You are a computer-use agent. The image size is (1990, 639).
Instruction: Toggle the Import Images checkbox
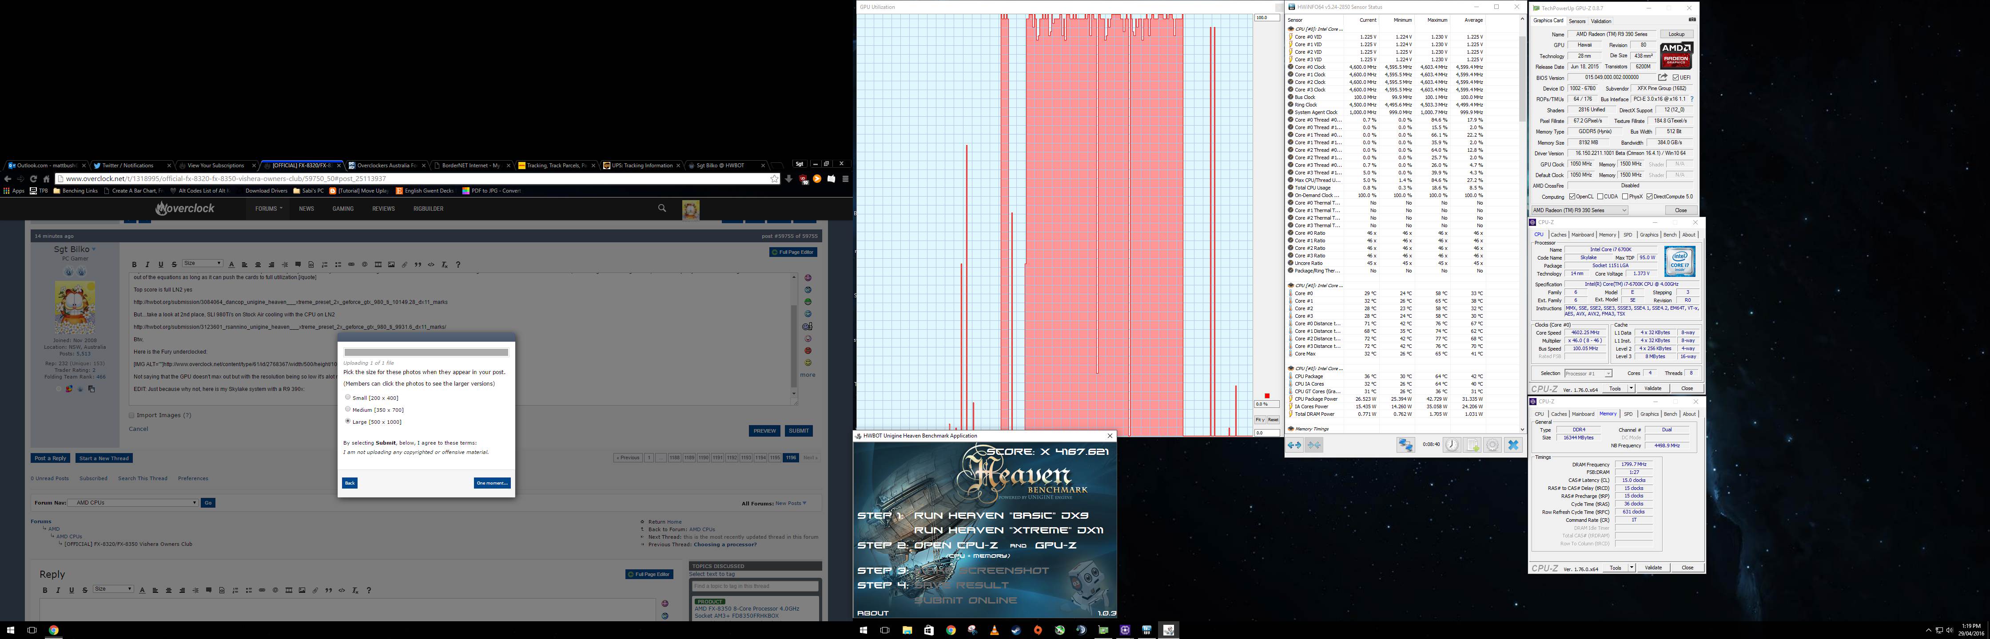(131, 415)
